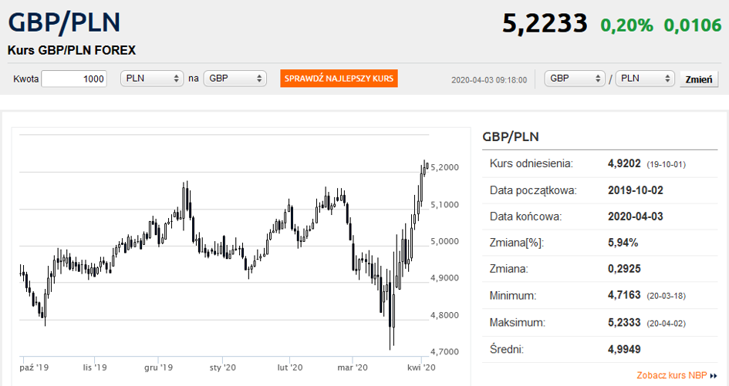
Task: Click the green 0,20% change figure
Action: point(626,25)
